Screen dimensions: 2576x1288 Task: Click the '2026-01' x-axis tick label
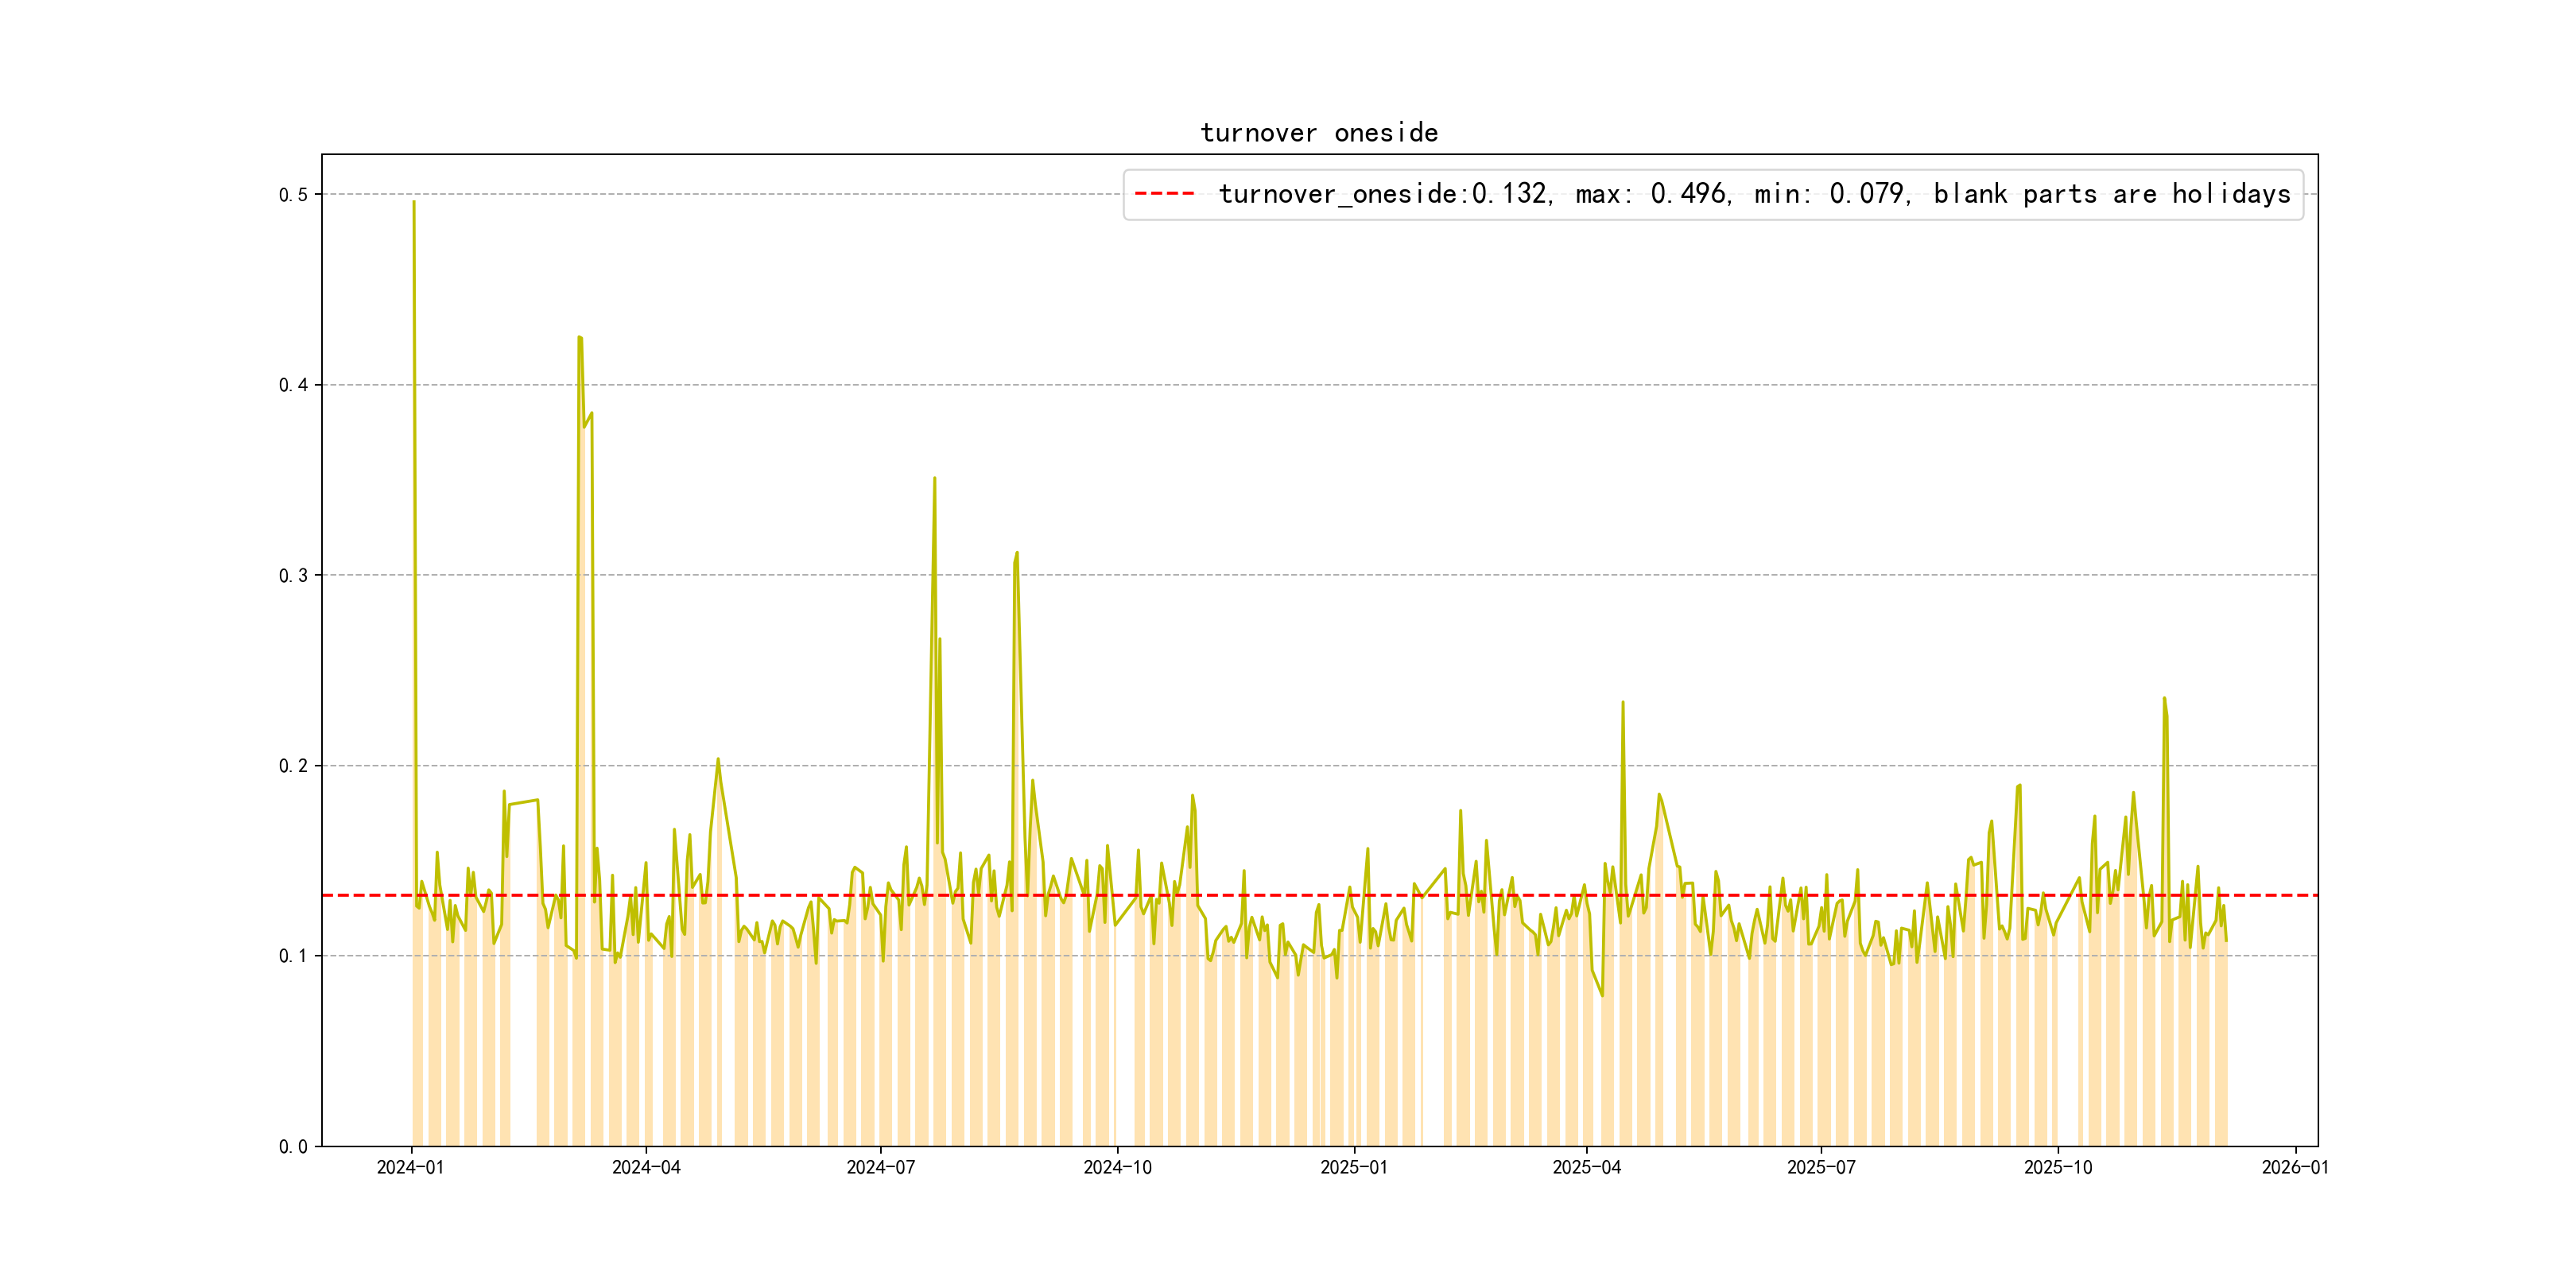tap(2295, 1167)
